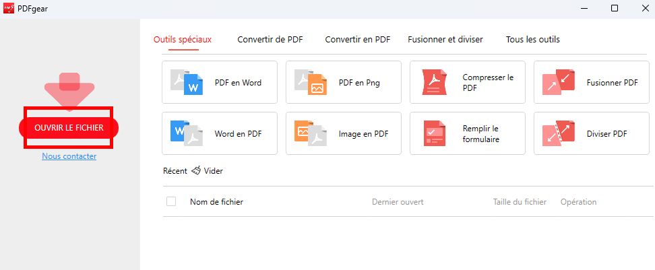Minimize the PDFgear window

pyautogui.click(x=584, y=8)
